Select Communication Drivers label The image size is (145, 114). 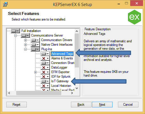56,40
